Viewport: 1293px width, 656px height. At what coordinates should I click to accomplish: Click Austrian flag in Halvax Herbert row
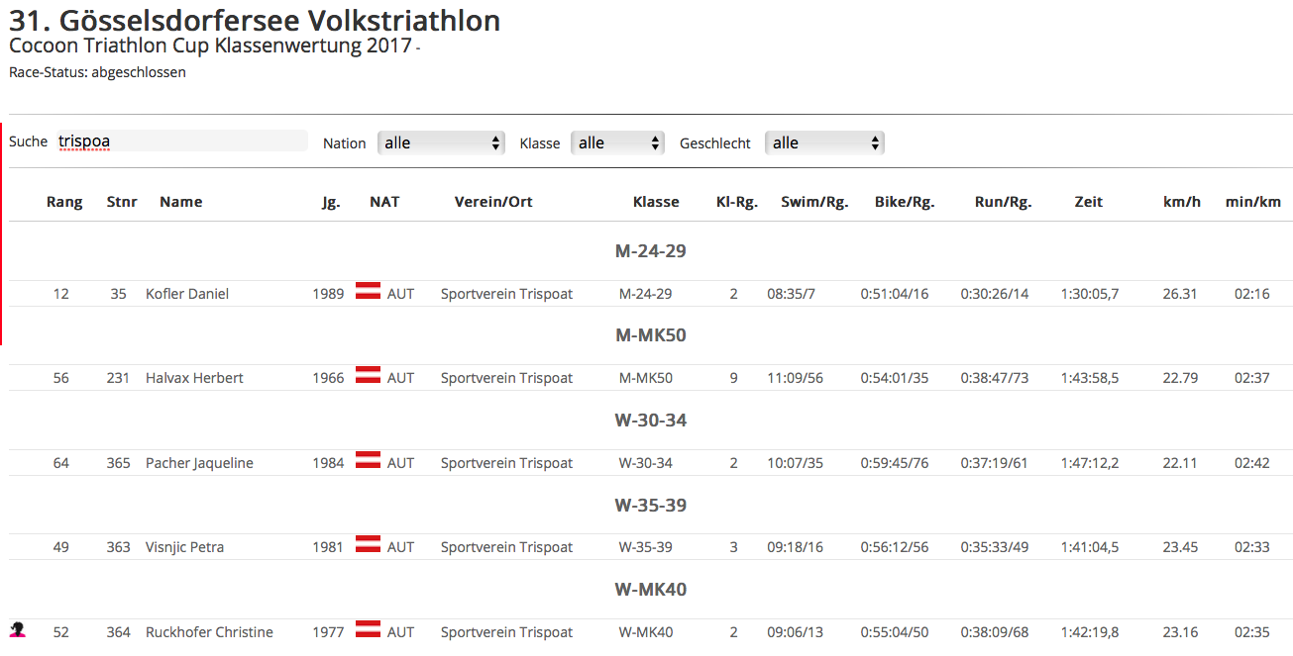coord(368,376)
